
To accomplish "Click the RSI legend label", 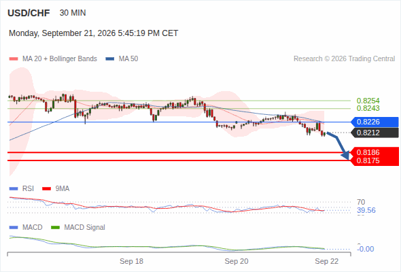I will (28, 189).
